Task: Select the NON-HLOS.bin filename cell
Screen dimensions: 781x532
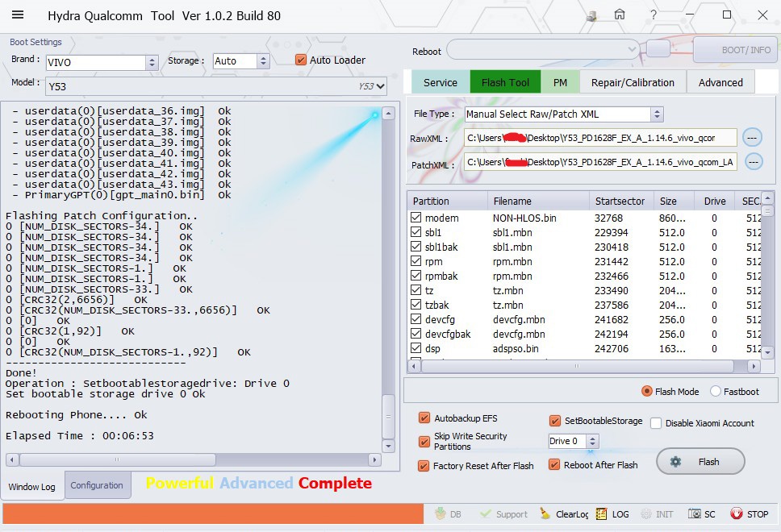Action: click(x=524, y=218)
